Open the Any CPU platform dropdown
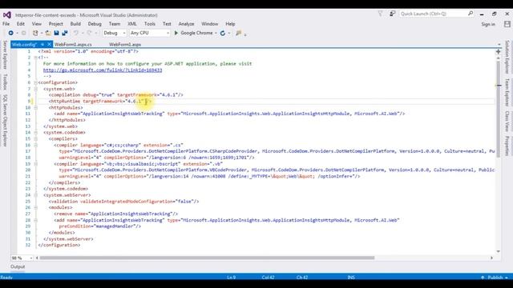Image resolution: width=513 pixels, height=288 pixels. click(x=150, y=33)
